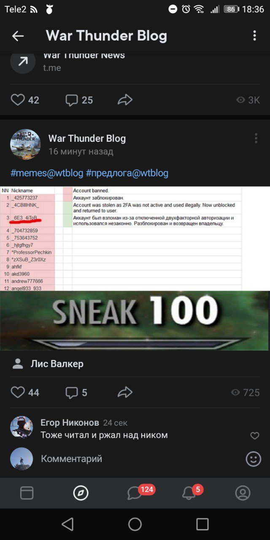
Task: Open emoji picker in comment box
Action: (x=254, y=459)
